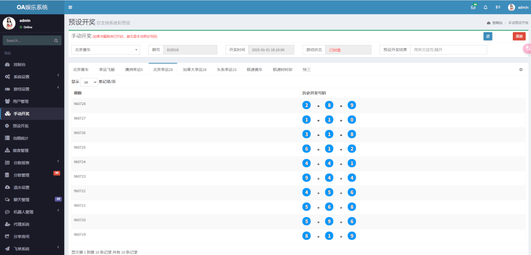This screenshot has width=531, height=255.
Task: Click the 控制台 breadcrumb link
Action: click(x=496, y=22)
